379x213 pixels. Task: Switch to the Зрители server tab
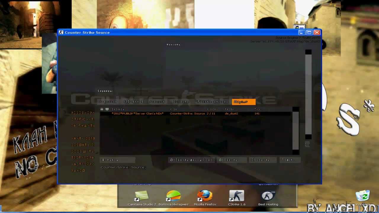coord(181,102)
